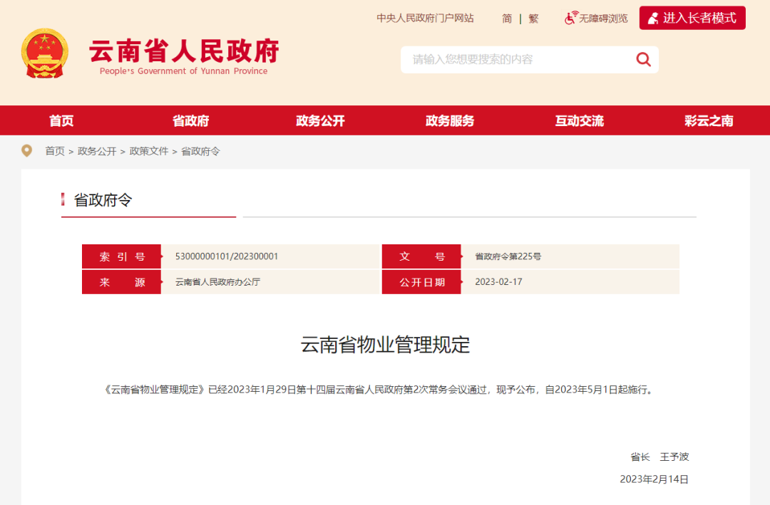Enable elder mode with 进入长者模式 button
This screenshot has width=770, height=505.
[692, 19]
